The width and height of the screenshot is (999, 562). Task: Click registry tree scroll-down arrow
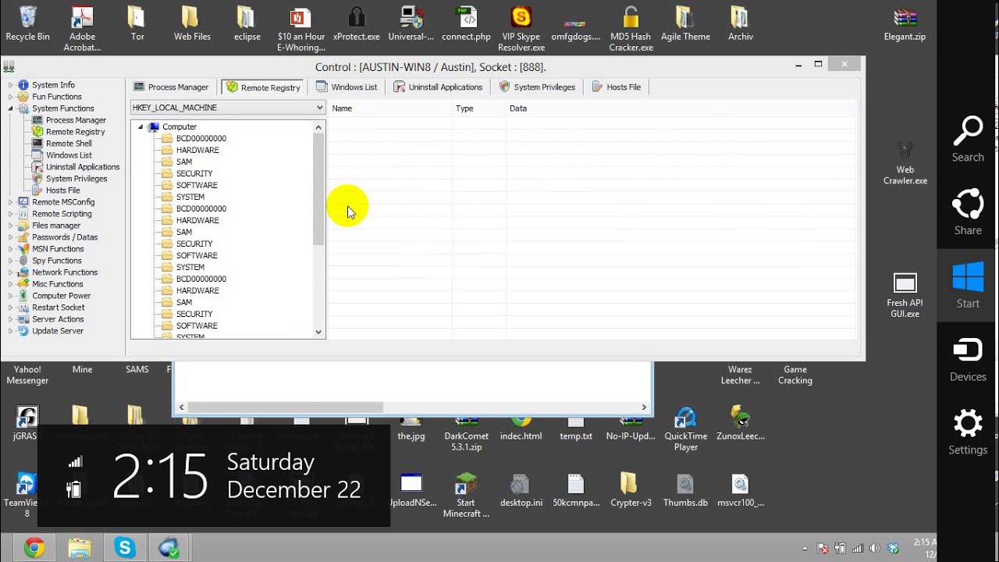coord(318,332)
